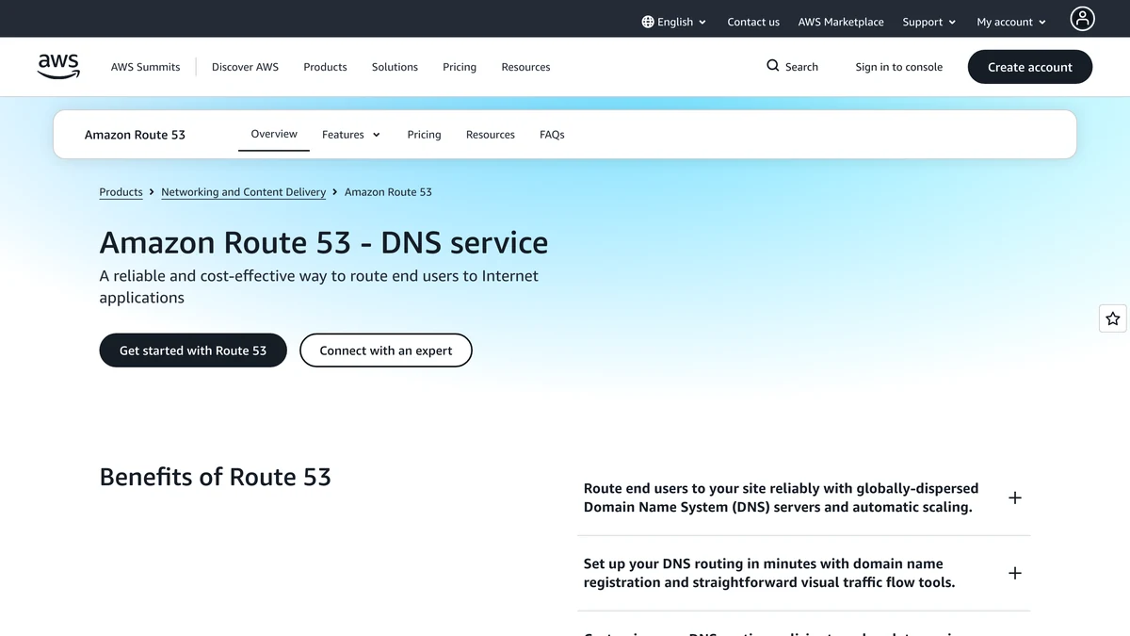This screenshot has width=1130, height=636.
Task: Click Products breadcrumb link
Action: 121,192
